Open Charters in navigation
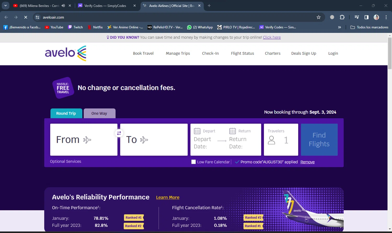 click(273, 53)
